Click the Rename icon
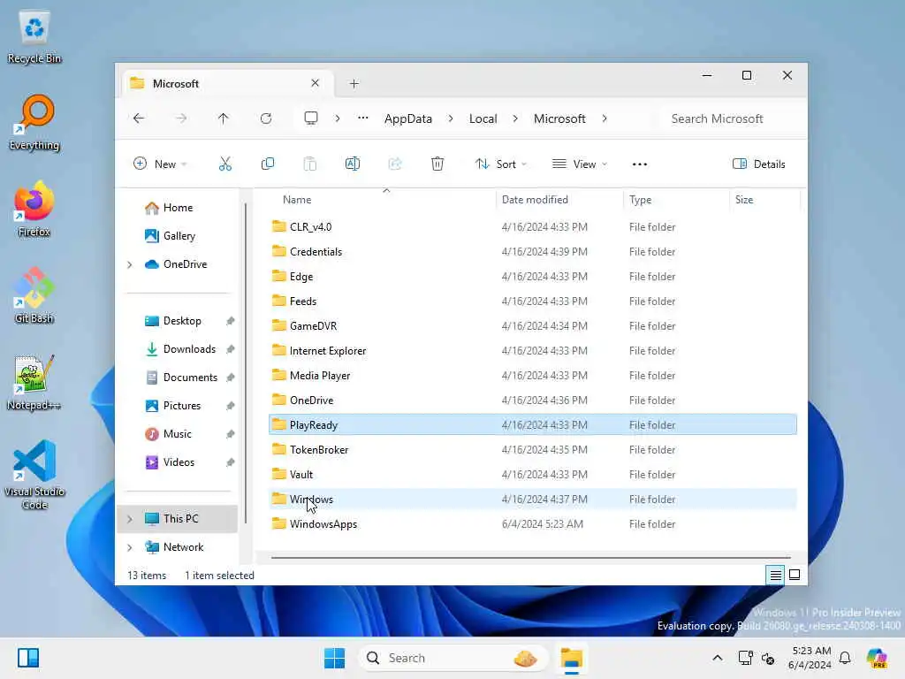This screenshot has width=905, height=679. (x=352, y=164)
